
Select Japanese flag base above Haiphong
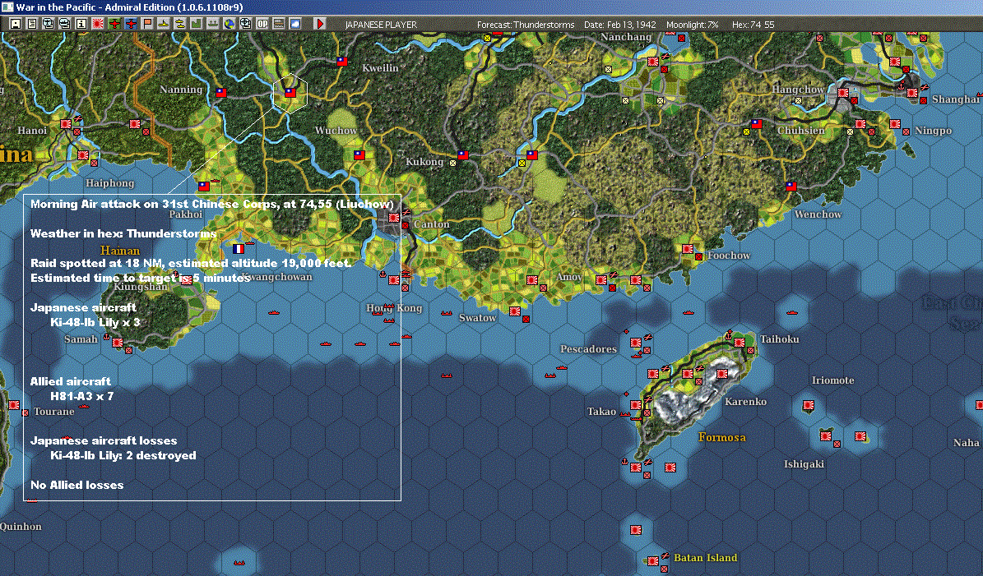[83, 155]
